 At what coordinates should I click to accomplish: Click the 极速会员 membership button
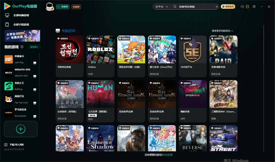228,7
